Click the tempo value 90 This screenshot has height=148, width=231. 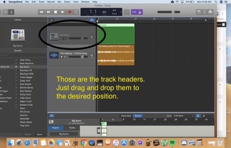[104, 12]
